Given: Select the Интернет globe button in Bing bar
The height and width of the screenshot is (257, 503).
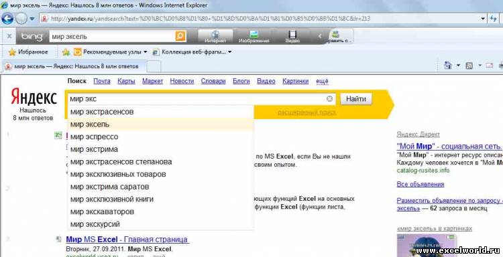Looking at the screenshot, I should tap(215, 37).
